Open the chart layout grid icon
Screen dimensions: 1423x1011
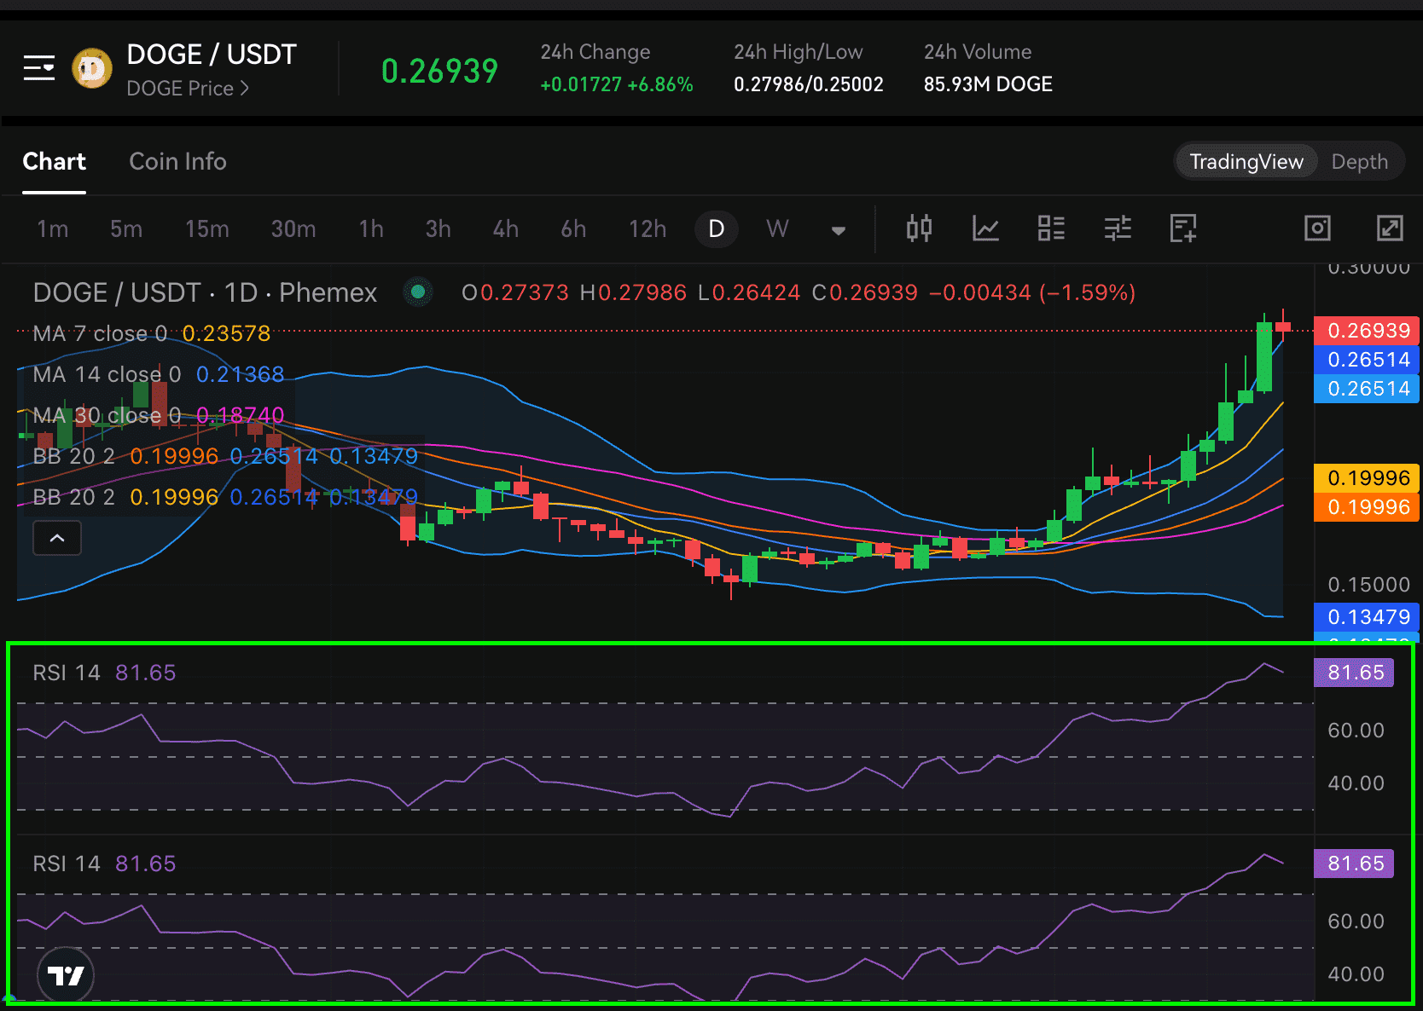coord(1051,228)
